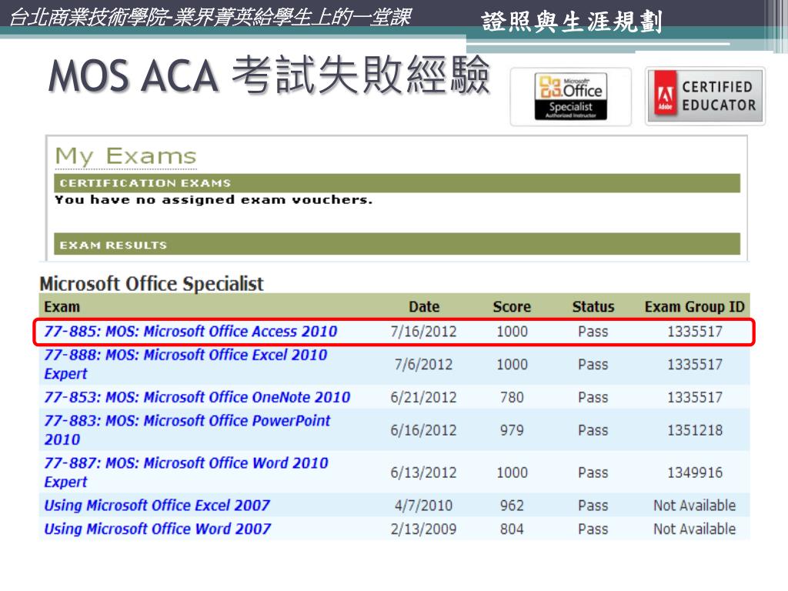Click the Word 2010 Expert score 1000
Image resolution: width=788 pixels, height=591 pixels.
tap(512, 472)
